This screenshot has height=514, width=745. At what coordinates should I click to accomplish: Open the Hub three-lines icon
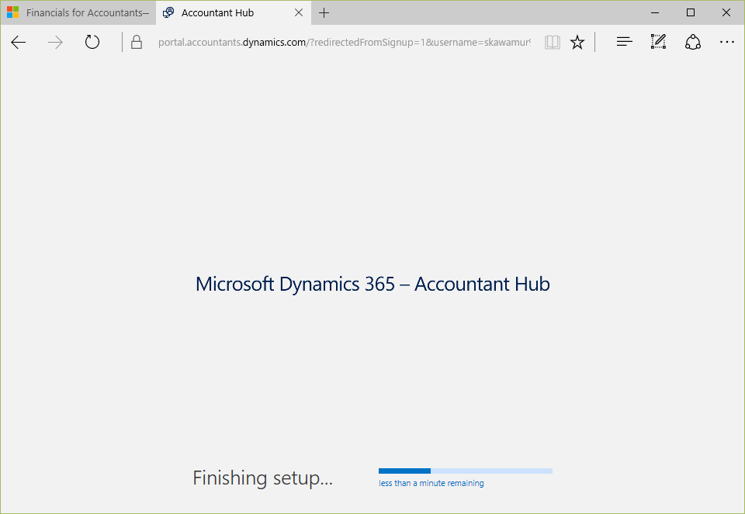tap(624, 42)
